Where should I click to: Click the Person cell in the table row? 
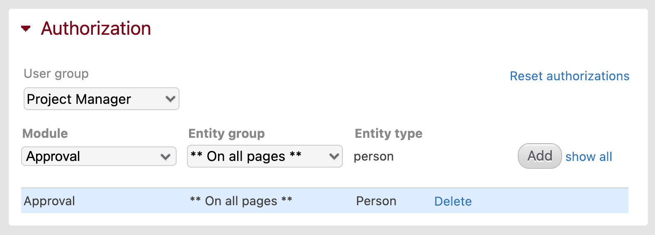[x=376, y=201]
